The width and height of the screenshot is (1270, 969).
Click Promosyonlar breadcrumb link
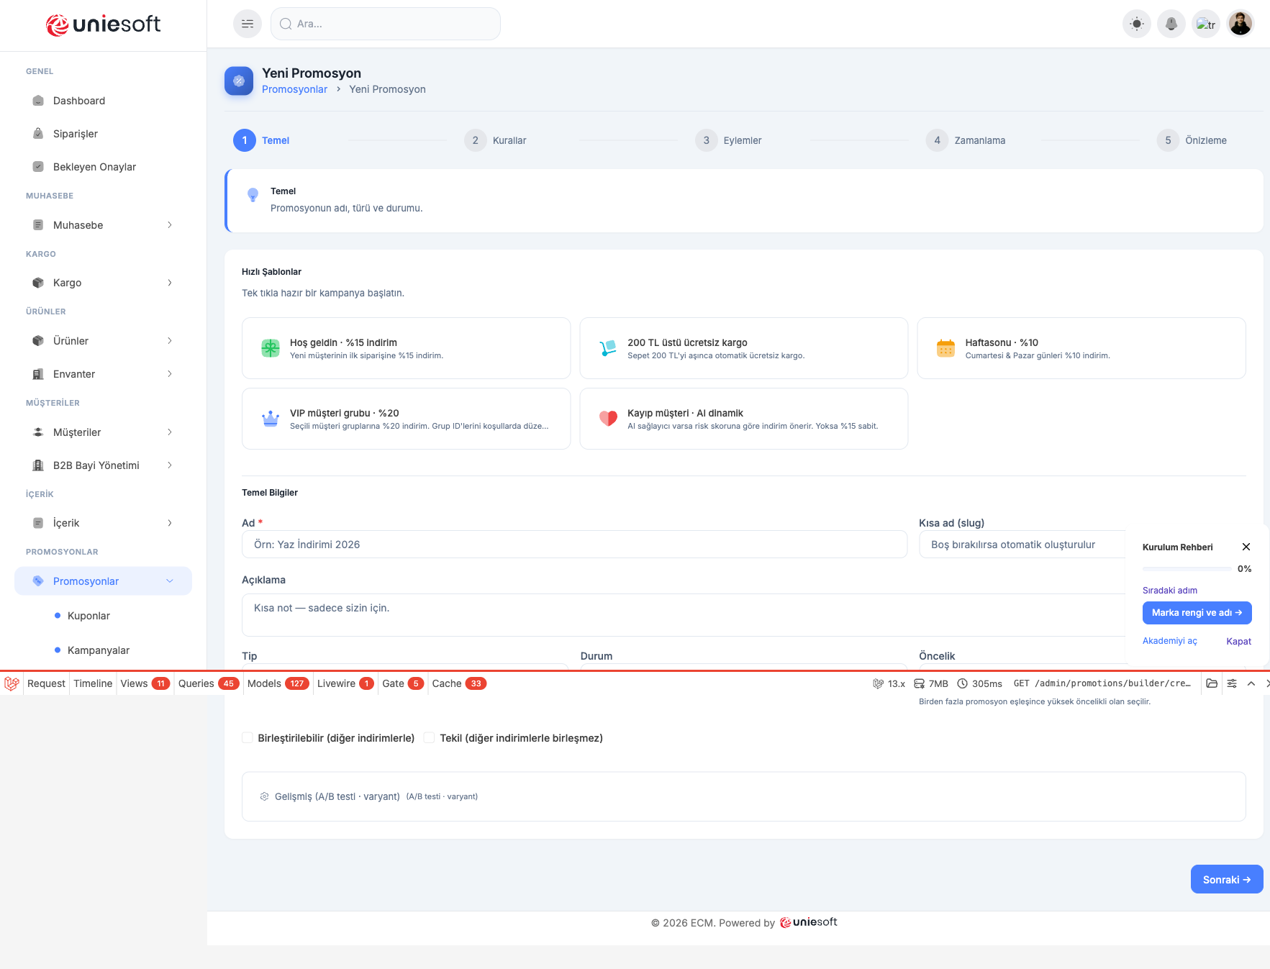[294, 89]
